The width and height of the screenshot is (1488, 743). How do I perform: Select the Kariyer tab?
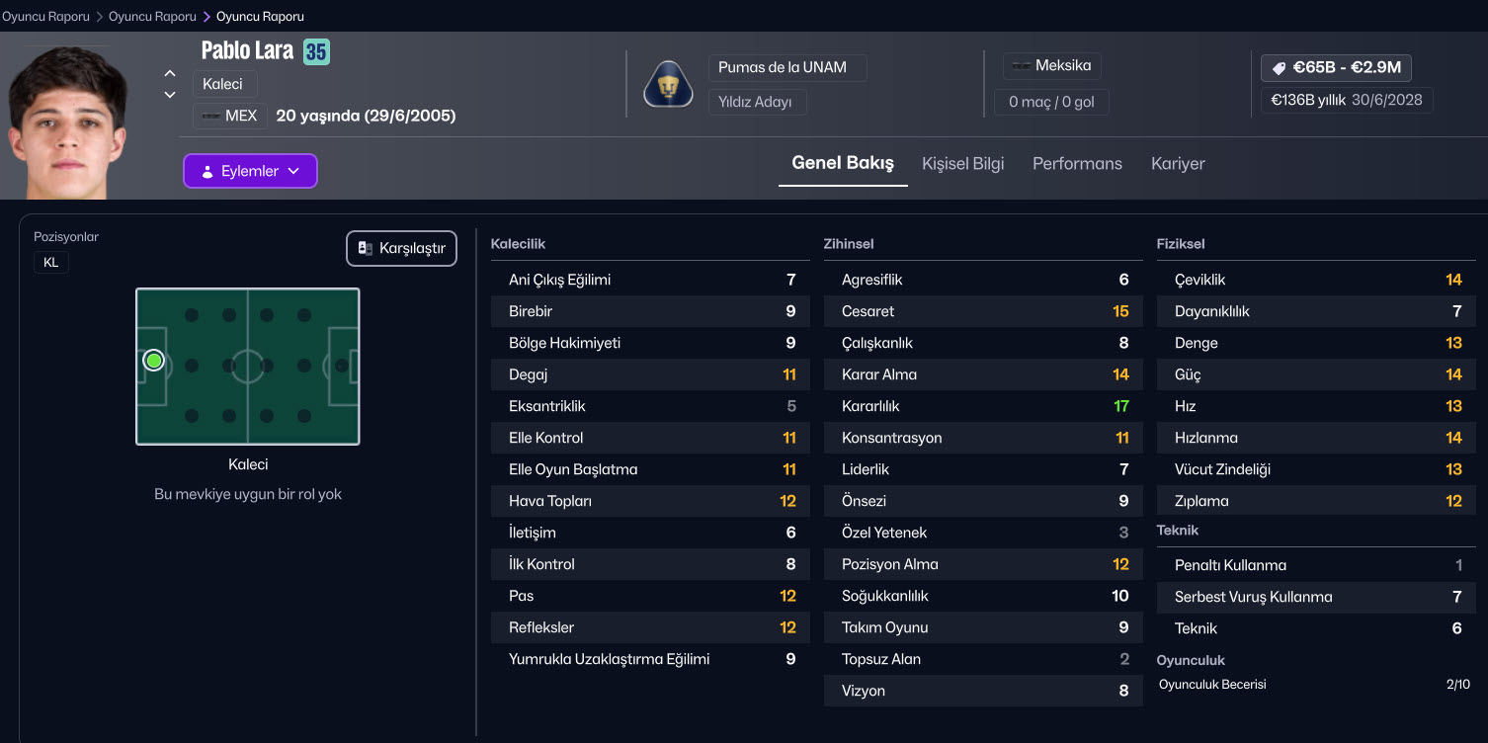(x=1177, y=164)
